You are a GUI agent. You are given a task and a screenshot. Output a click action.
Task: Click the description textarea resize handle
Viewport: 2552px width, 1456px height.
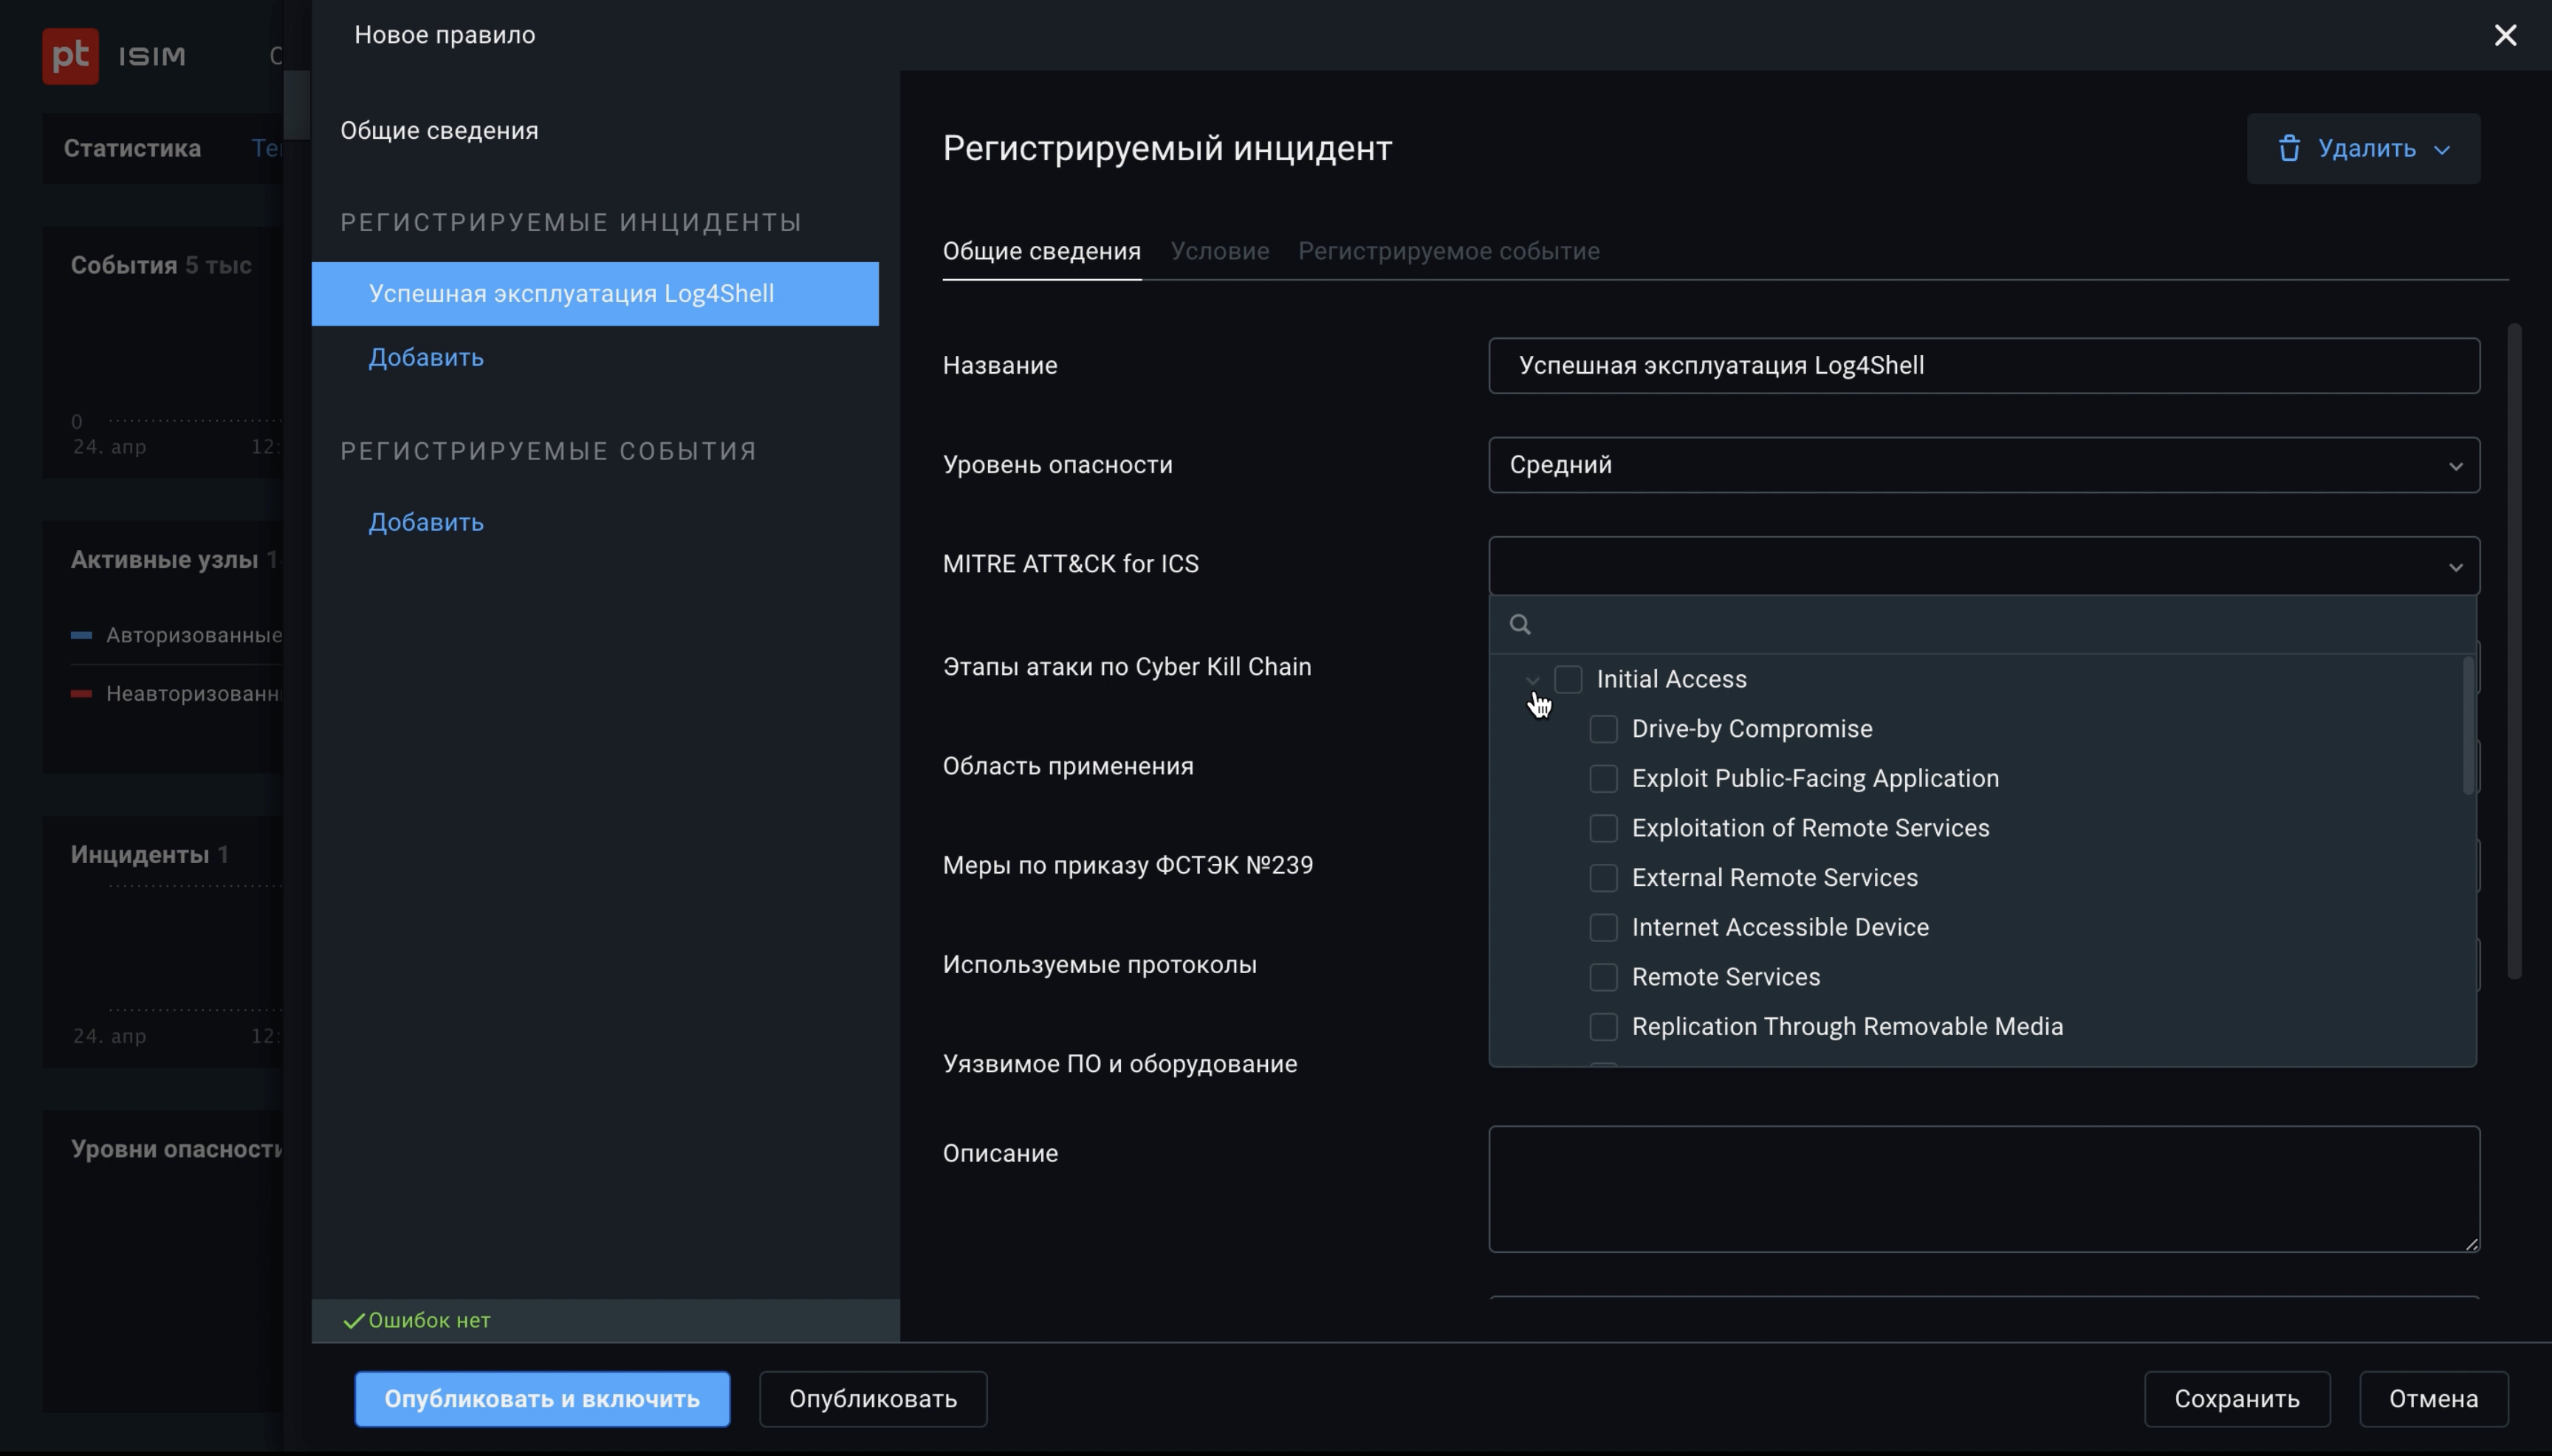point(2472,1244)
